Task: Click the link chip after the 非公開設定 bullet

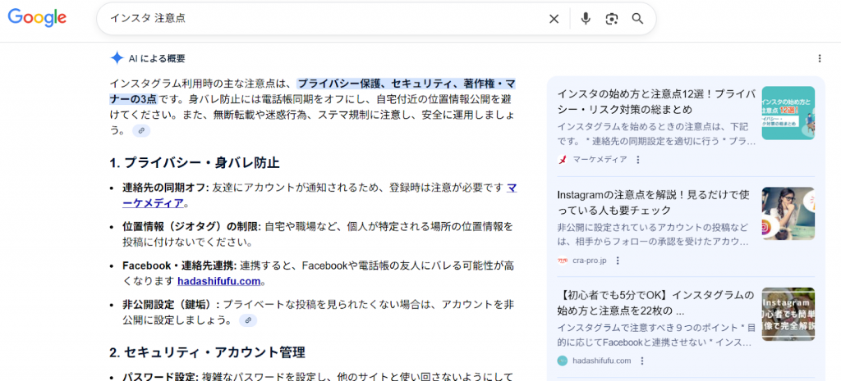Action: pyautogui.click(x=247, y=320)
